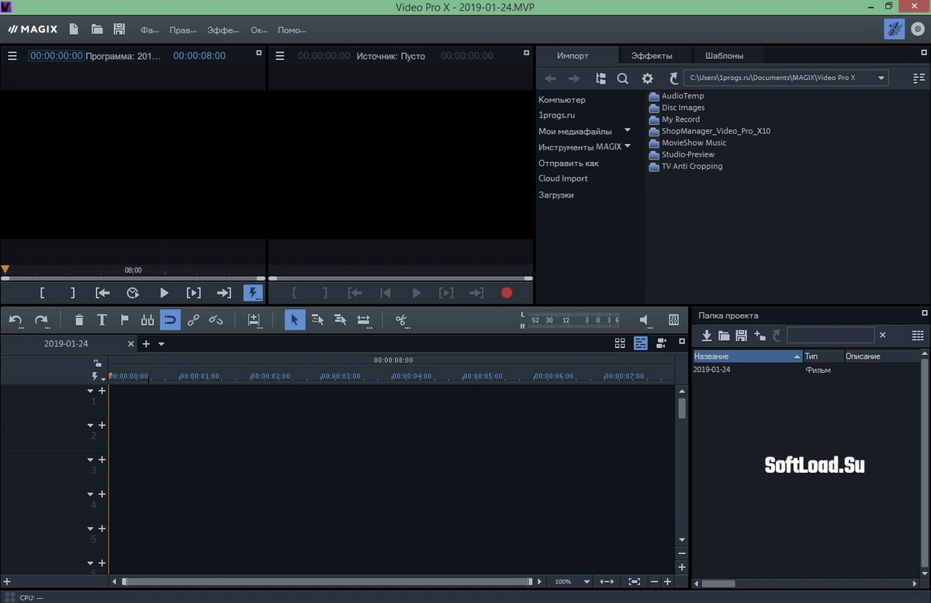Create a new project document icon

[74, 29]
